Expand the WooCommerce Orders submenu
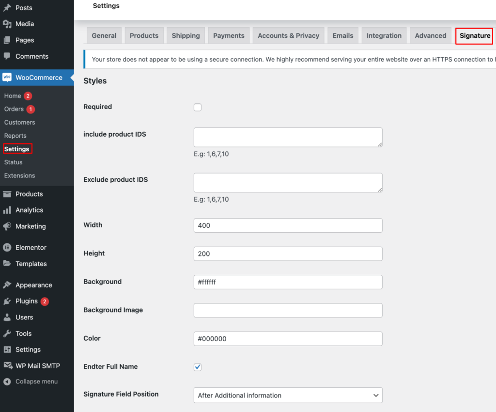 pyautogui.click(x=15, y=109)
